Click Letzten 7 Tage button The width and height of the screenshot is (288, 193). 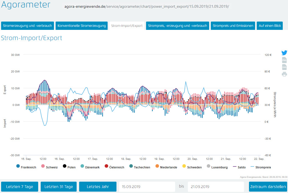tap(20, 187)
